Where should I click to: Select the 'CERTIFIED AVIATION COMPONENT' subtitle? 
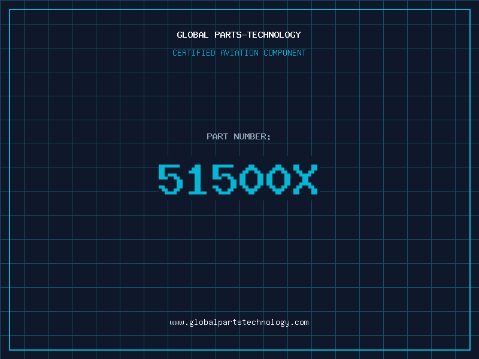click(239, 53)
